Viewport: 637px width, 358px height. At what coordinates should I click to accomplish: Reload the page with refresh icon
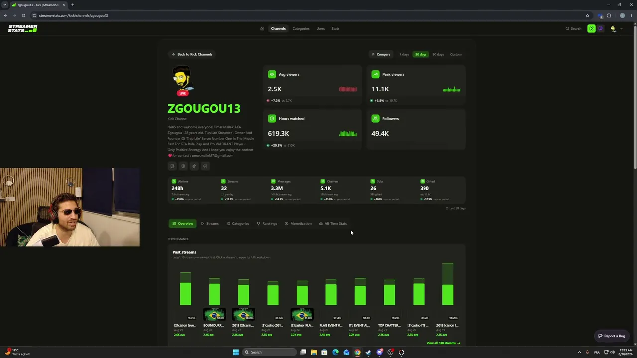point(23,15)
